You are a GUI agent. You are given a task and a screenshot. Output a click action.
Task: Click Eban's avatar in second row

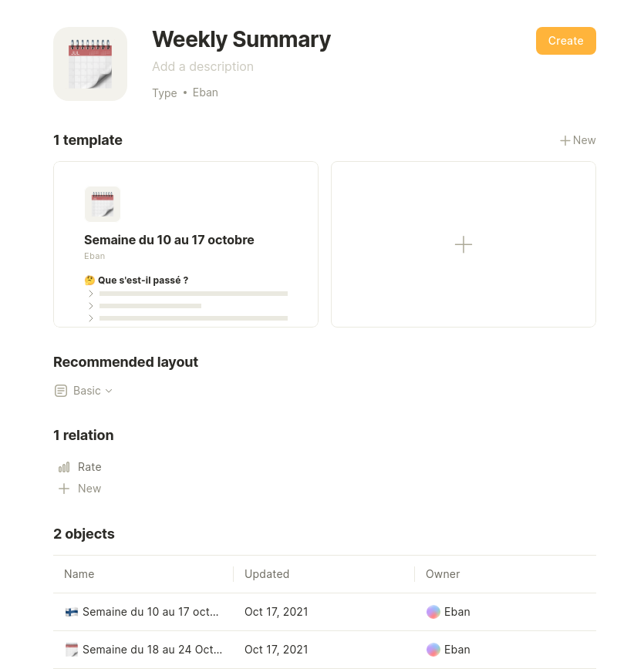[x=433, y=650]
